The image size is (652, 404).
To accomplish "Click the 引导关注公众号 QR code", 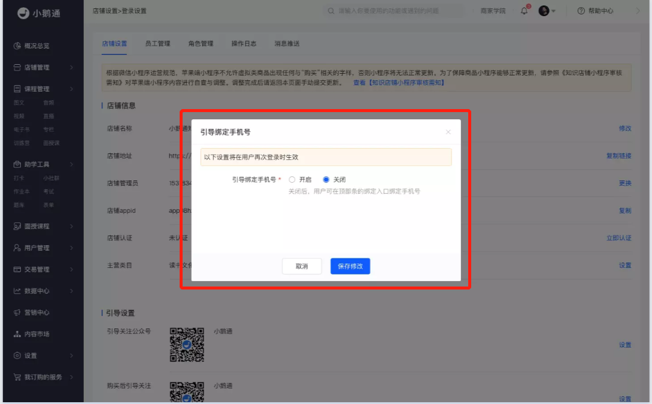I will point(187,345).
